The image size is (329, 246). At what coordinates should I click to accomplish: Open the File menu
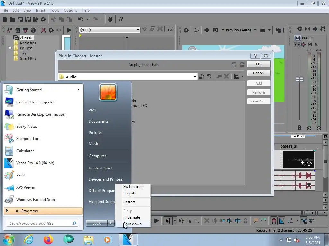5,10
